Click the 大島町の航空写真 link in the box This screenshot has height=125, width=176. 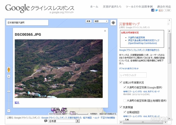click(136, 37)
